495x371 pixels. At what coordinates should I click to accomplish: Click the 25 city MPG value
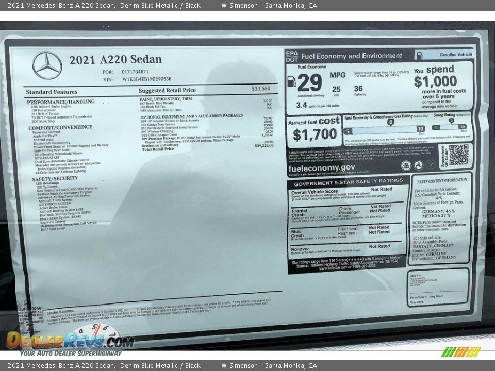[336, 89]
